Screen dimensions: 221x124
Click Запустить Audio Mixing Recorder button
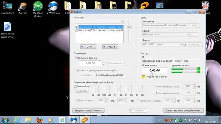[x=183, y=111]
